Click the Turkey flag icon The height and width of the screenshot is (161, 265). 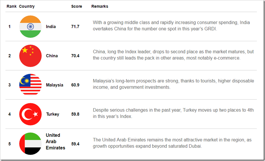click(x=30, y=114)
